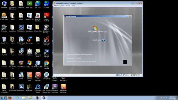Select the Adobe Reader 9 desktop icon
Viewport: 178px width, 100px height.
pyautogui.click(x=46, y=17)
